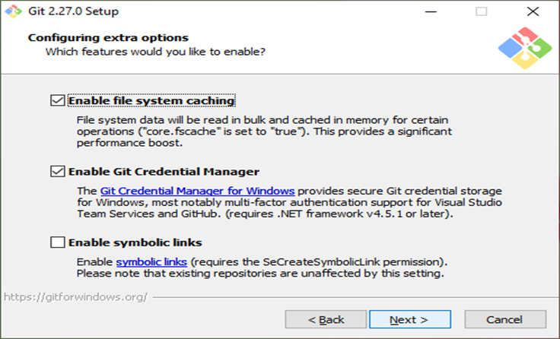The width and height of the screenshot is (560, 339).
Task: Enable the symbolic links checkbox
Action: coord(57,243)
